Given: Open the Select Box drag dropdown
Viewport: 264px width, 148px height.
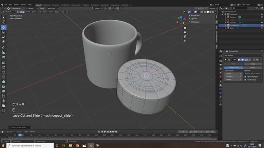Looking at the screenshot, I should 52,8.
